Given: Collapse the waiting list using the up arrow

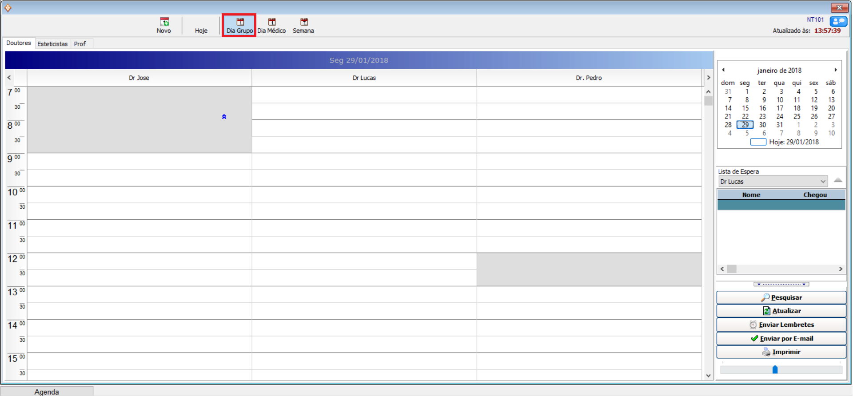Looking at the screenshot, I should pyautogui.click(x=838, y=180).
